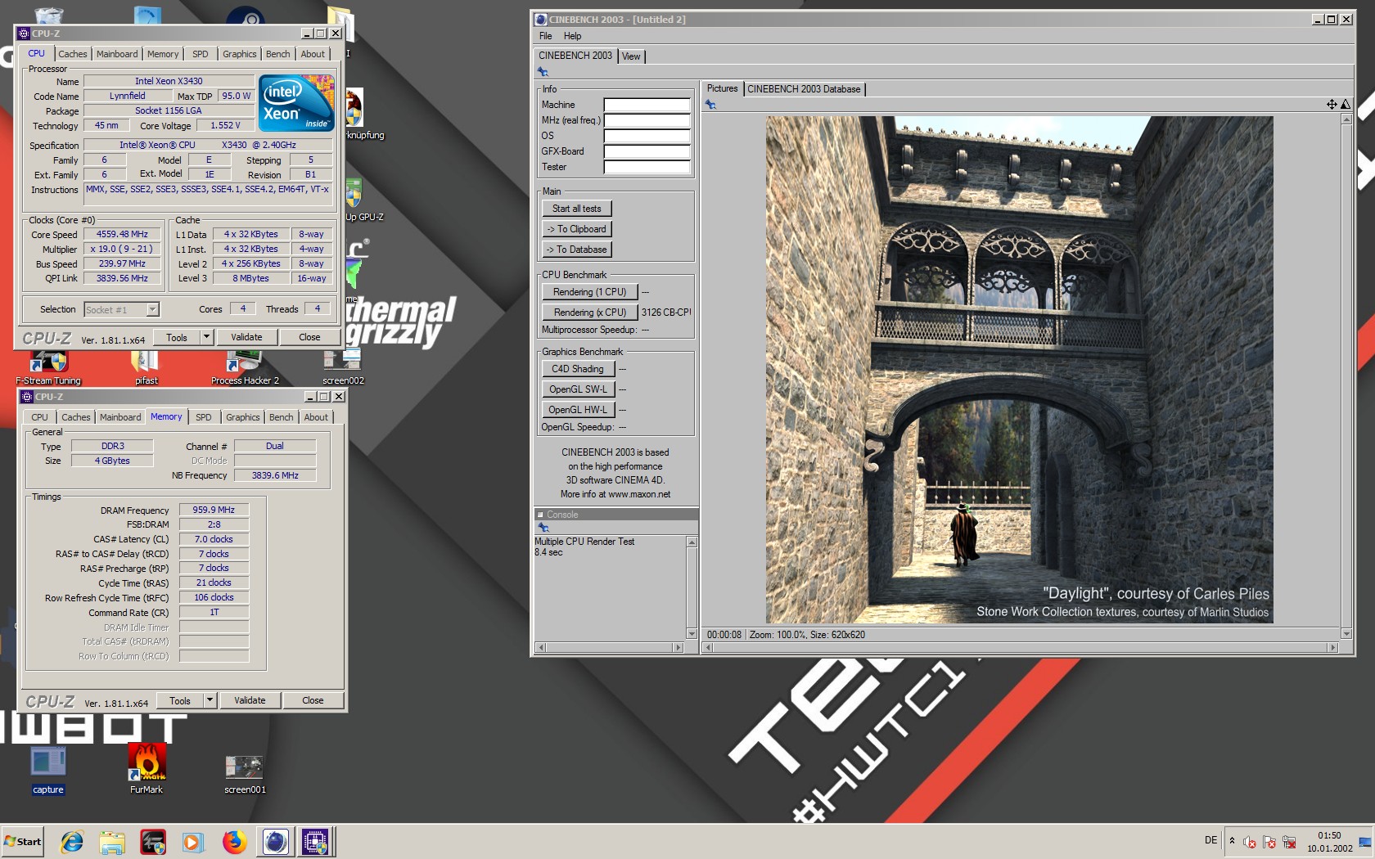This screenshot has height=859, width=1375.
Task: Run Rendering (x CPU) benchmark
Action: coord(589,313)
